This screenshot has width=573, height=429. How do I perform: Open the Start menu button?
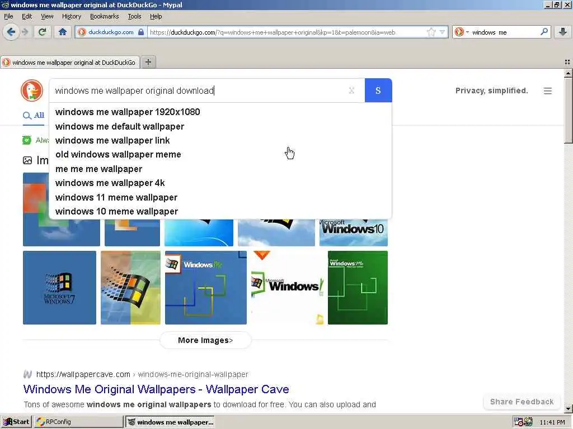16,422
